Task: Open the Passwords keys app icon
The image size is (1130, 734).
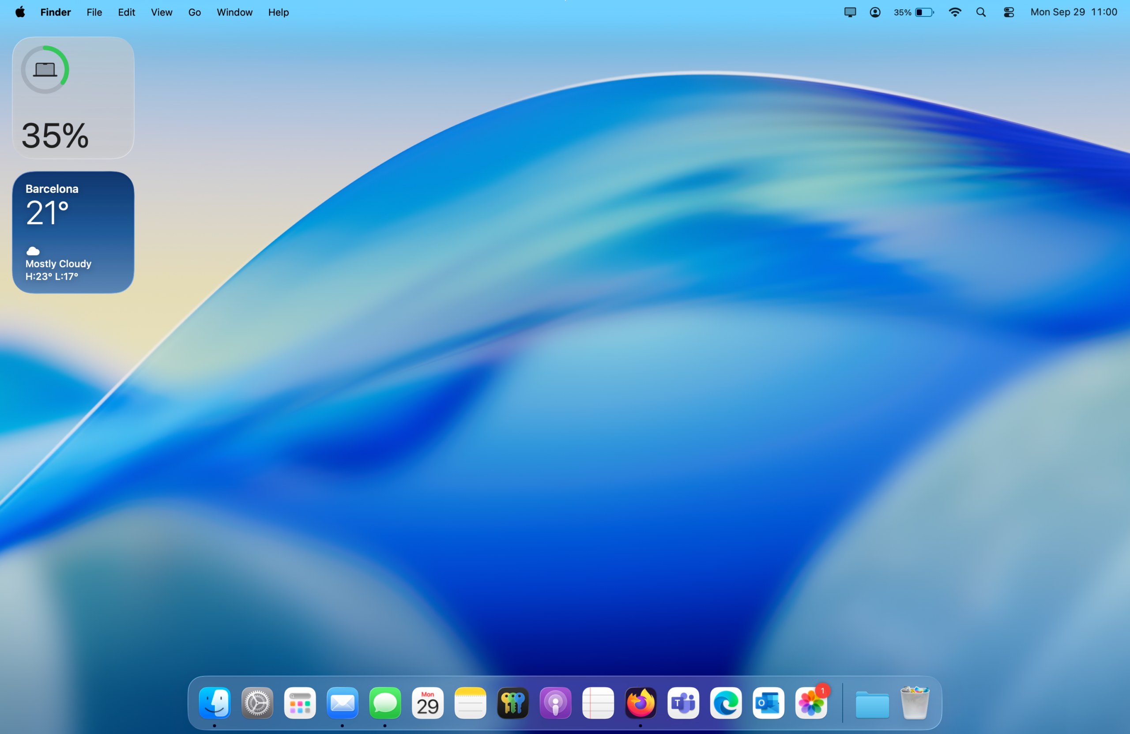Action: [x=512, y=703]
